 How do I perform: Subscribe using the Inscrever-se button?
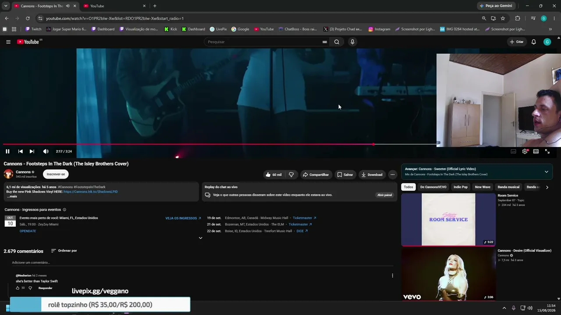point(56,174)
